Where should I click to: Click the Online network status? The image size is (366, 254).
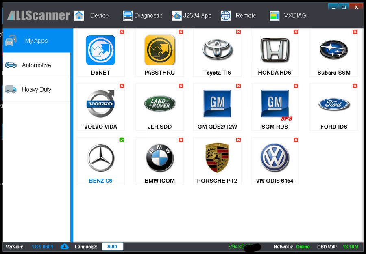pos(303,247)
